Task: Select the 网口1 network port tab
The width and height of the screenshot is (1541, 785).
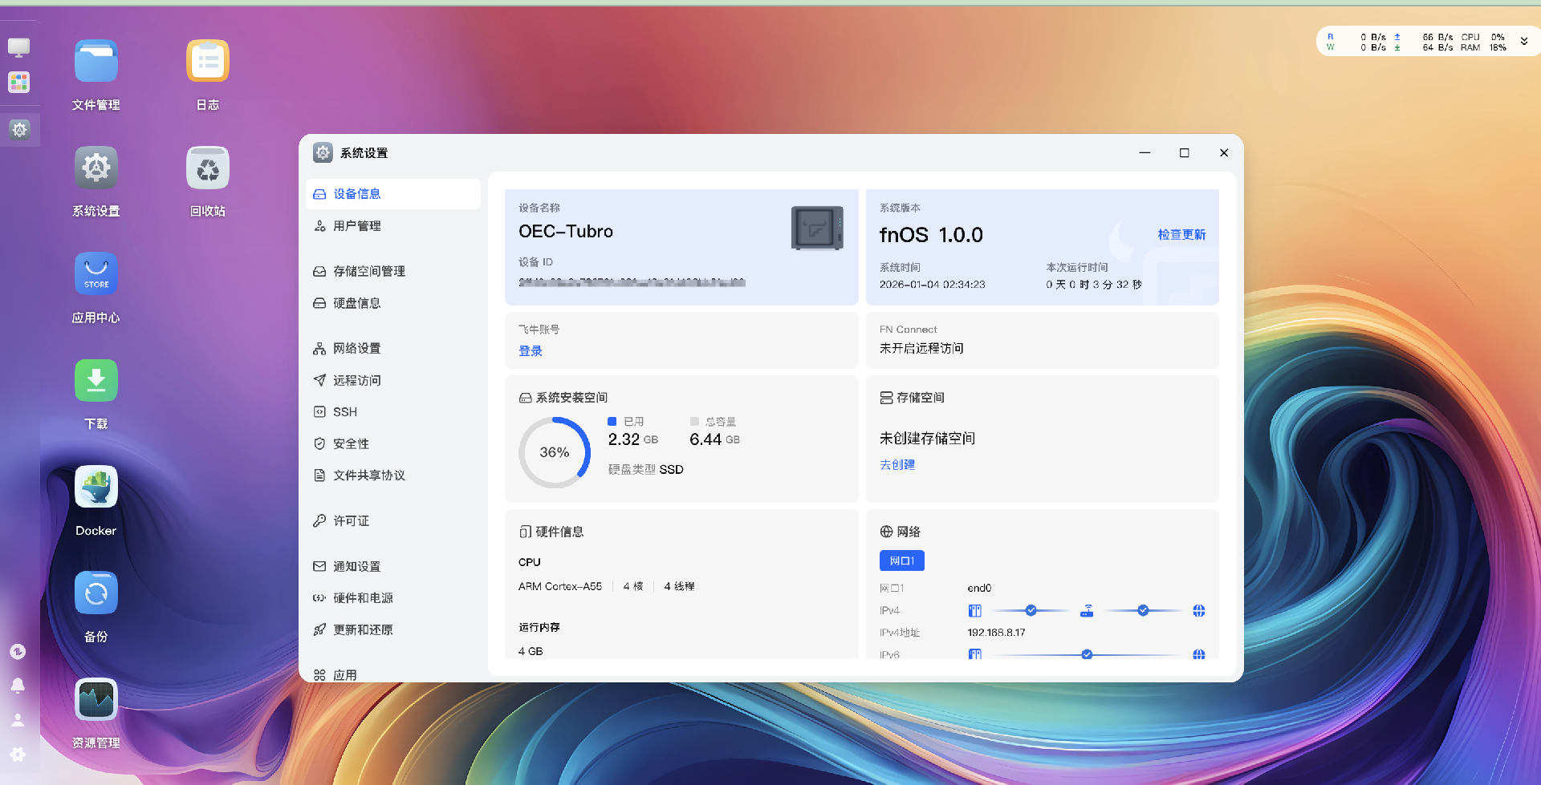Action: coord(901,560)
